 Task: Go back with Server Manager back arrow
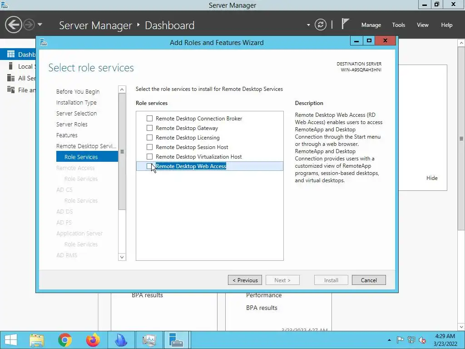pyautogui.click(x=13, y=25)
